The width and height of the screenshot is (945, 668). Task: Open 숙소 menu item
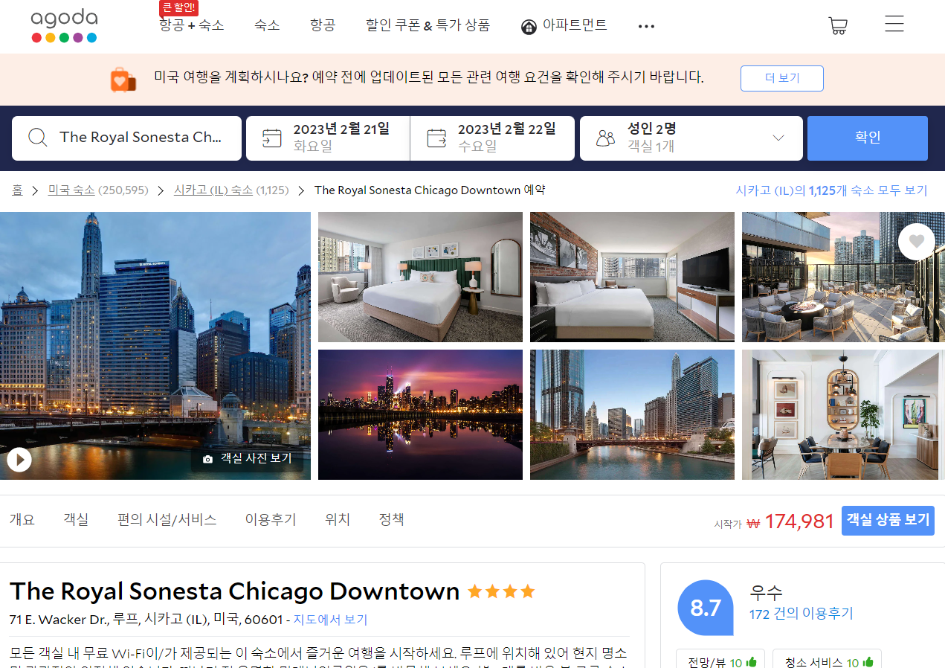click(267, 25)
